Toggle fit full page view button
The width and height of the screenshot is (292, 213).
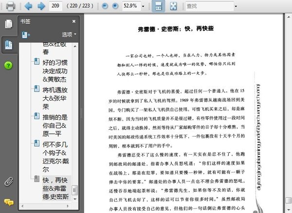coord(173,6)
